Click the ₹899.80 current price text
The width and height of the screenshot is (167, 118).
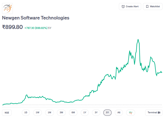13,27
